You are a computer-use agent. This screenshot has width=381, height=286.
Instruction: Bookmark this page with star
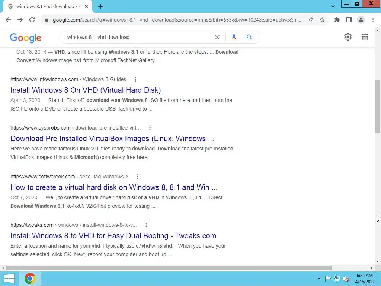(x=322, y=20)
